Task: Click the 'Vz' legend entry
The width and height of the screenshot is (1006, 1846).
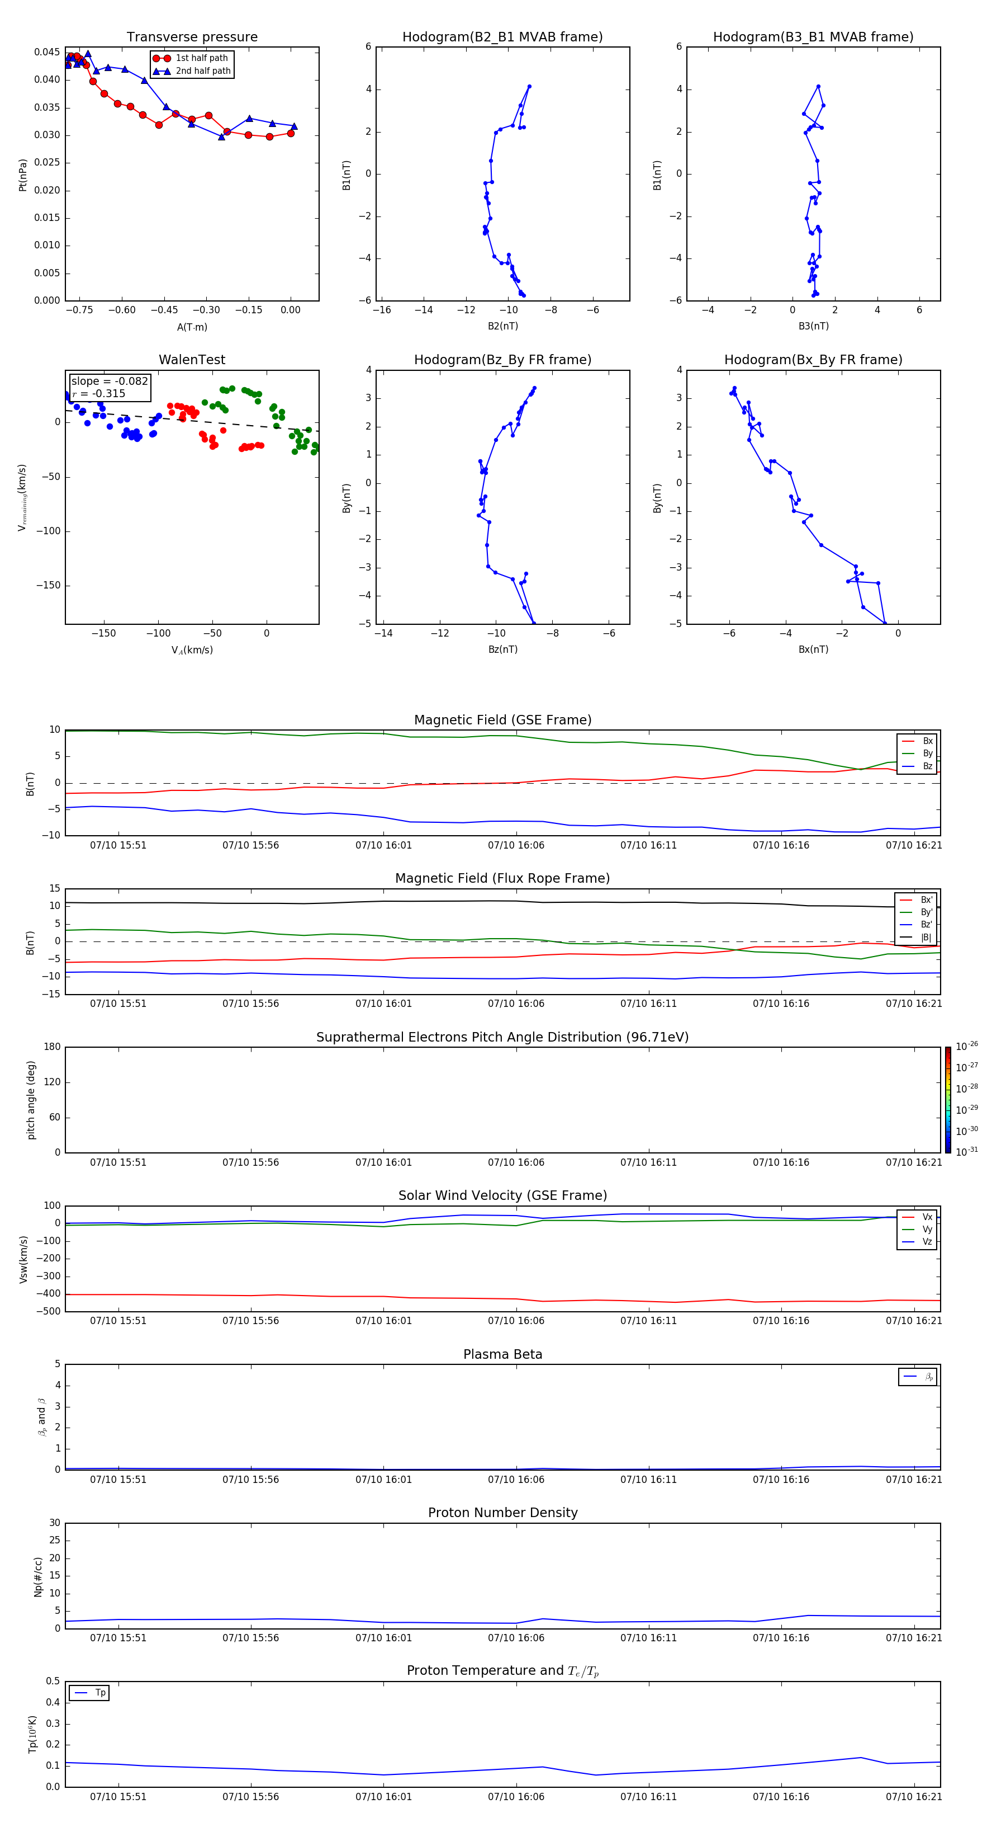Action: click(917, 1242)
